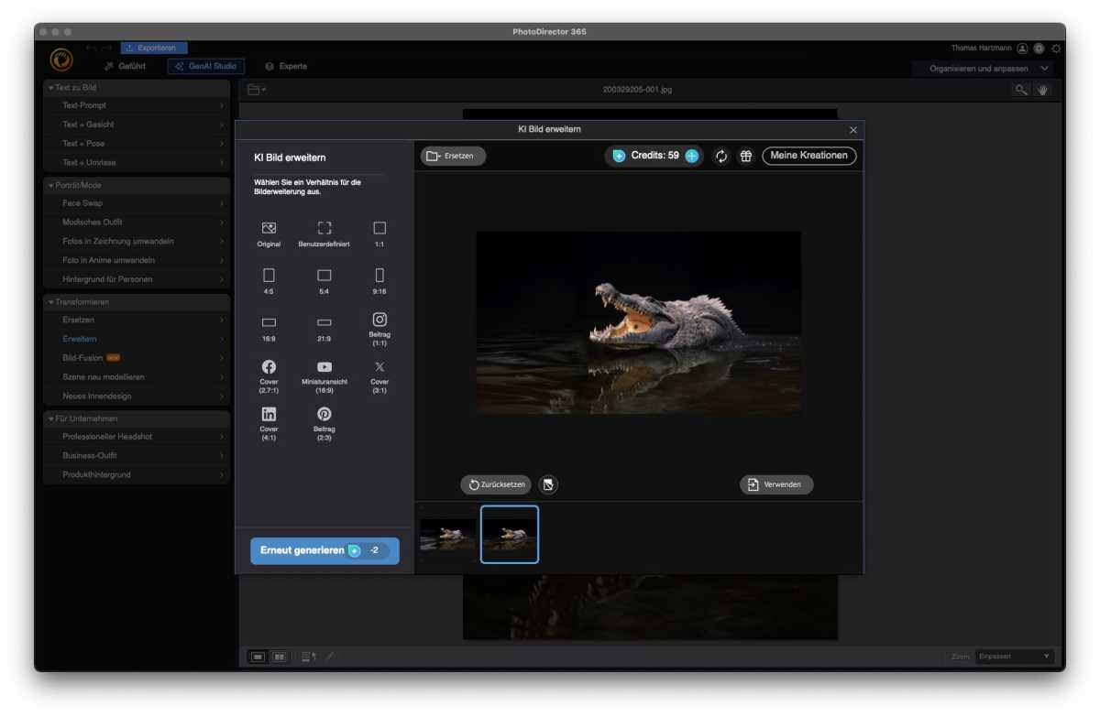Collapse the Porträt/Mode section
This screenshot has height=717, width=1100.
coord(137,185)
